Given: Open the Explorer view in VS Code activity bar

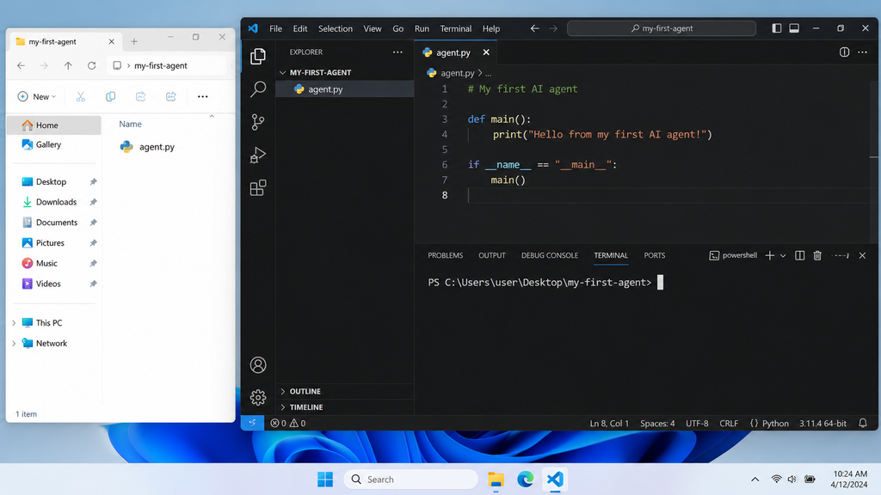Looking at the screenshot, I should tap(258, 56).
